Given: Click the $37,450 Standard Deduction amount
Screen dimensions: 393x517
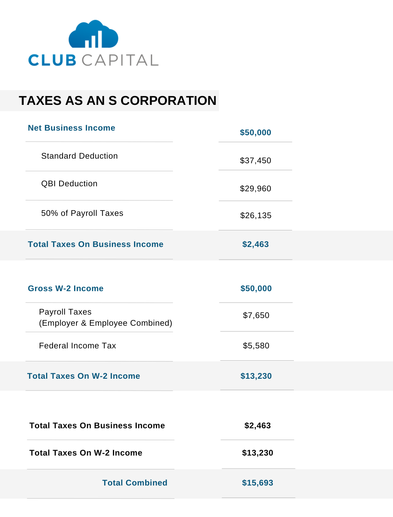Looking at the screenshot, I should 255,161.
